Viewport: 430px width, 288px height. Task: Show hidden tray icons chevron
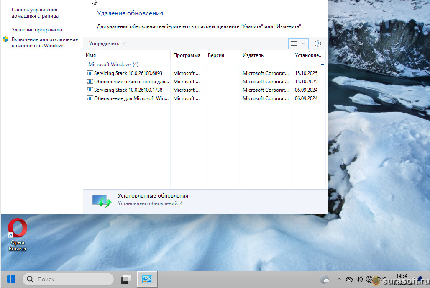[x=339, y=279]
